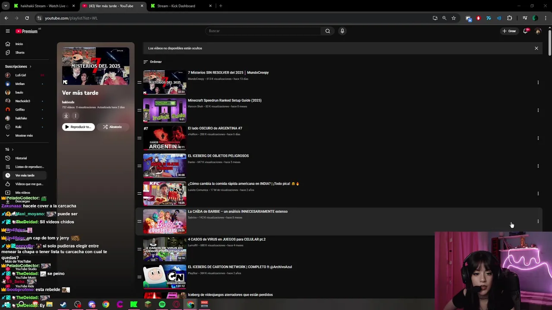Open the Chrome zoom indicator

[x=444, y=18]
